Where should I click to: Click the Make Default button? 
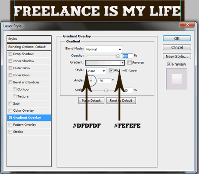coord(91,101)
